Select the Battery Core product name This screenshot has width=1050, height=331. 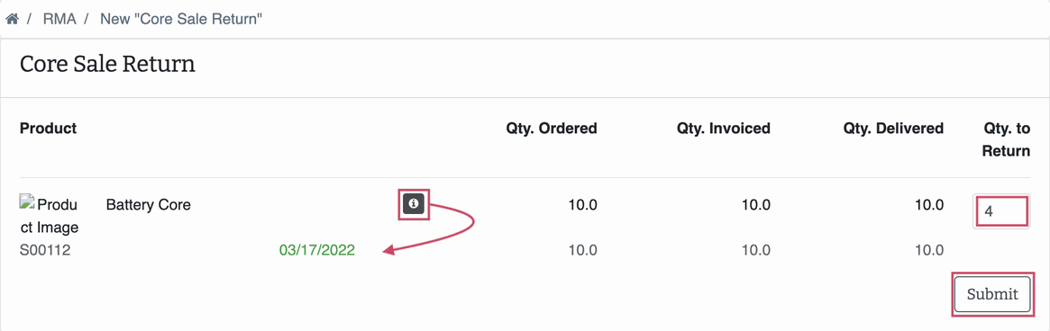[149, 205]
